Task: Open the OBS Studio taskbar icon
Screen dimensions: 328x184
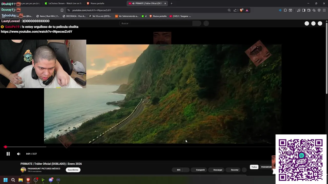Action: pos(36,180)
